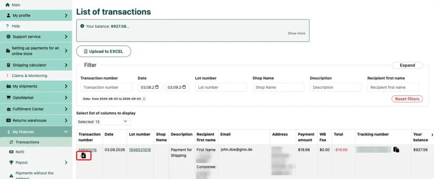Open the Main menu item
The height and width of the screenshot is (179, 434).
[36, 5]
